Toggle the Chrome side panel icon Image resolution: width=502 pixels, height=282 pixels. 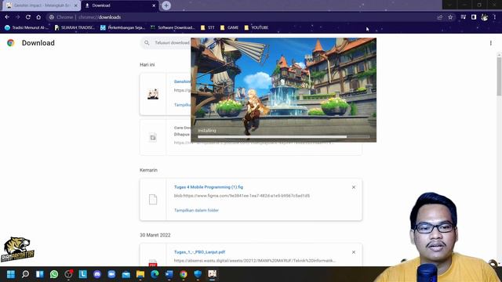(x=474, y=17)
